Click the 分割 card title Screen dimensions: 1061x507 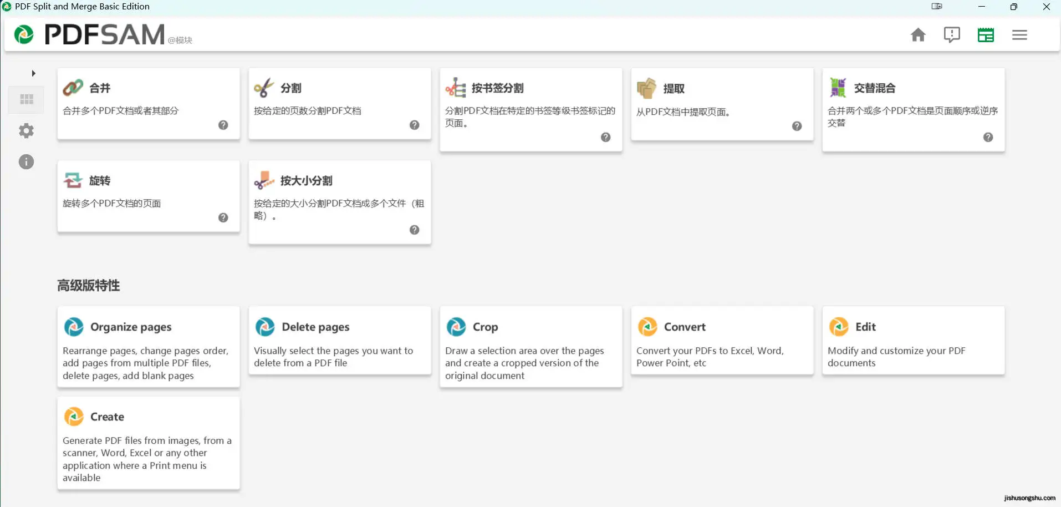[291, 88]
